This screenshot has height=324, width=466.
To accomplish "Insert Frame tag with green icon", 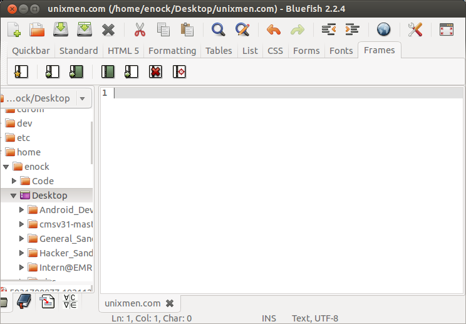I will tap(76, 72).
